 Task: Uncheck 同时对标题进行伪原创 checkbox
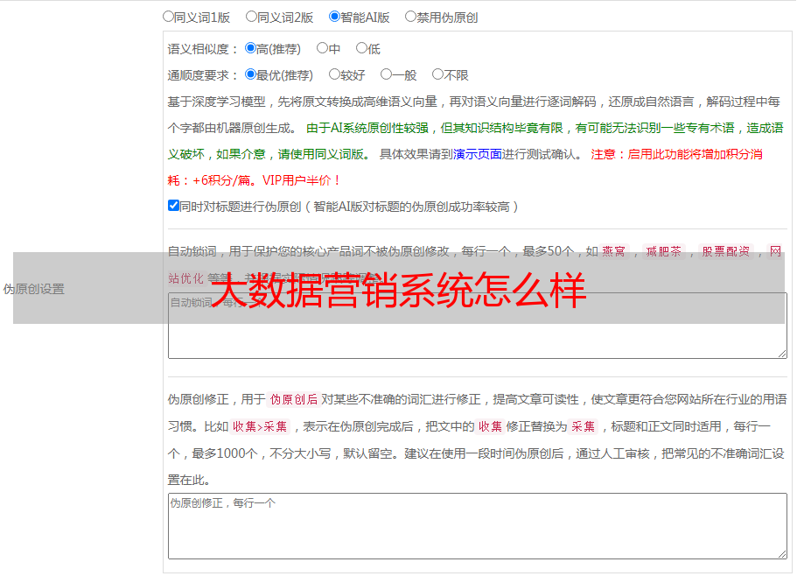pos(173,207)
